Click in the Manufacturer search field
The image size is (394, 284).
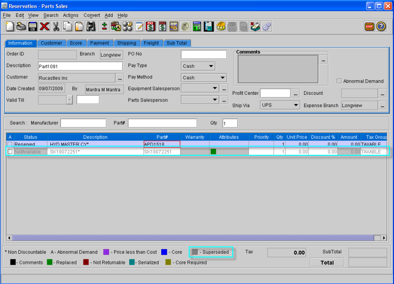[x=83, y=123]
